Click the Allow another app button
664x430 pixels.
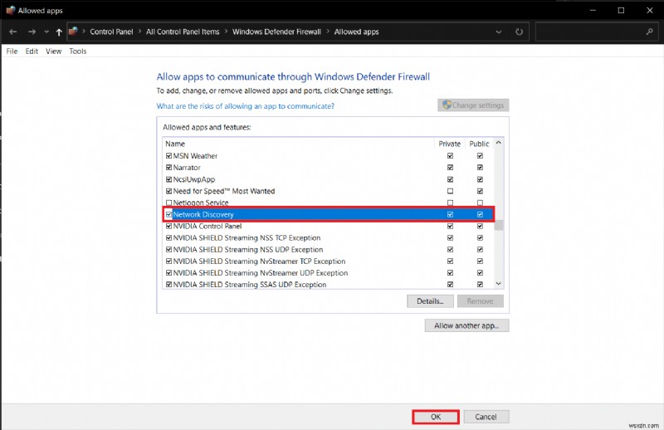[466, 325]
